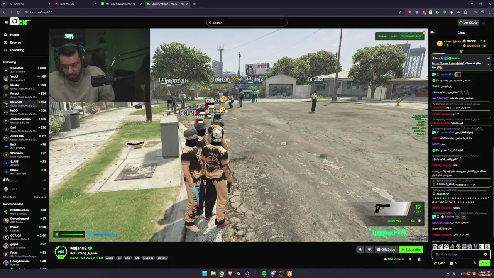This screenshot has width=494, height=278.
Task: Open browser extensions puzzle icon
Action: [465, 12]
